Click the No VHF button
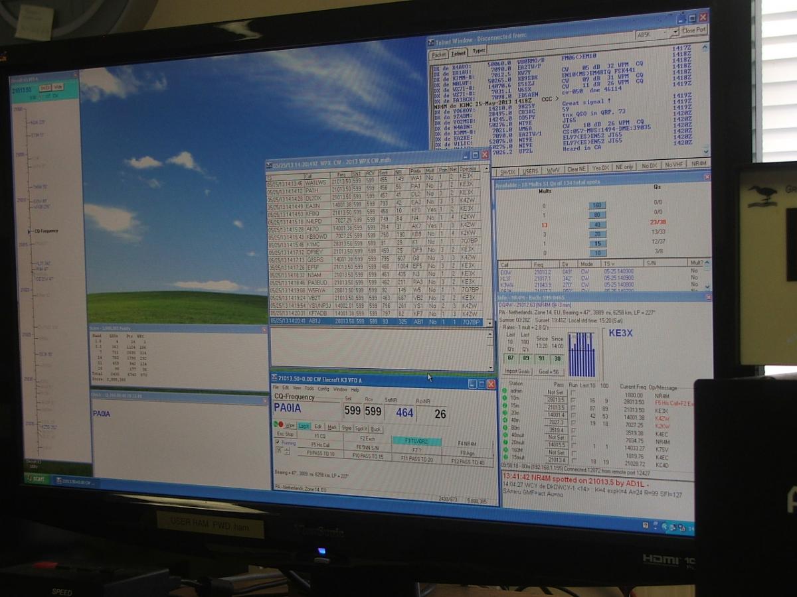Viewport: 797px width, 597px height. pos(674,165)
